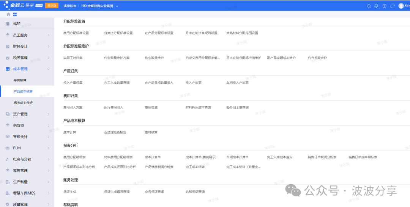Screen dimensions: 410x207
Task: Click the help question mark icon
Action: tap(384, 6)
